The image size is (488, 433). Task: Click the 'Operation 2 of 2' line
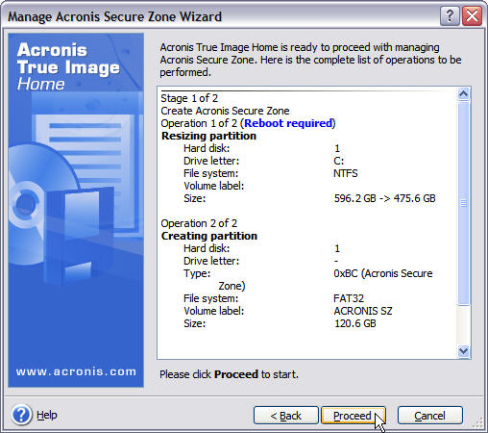(x=199, y=223)
